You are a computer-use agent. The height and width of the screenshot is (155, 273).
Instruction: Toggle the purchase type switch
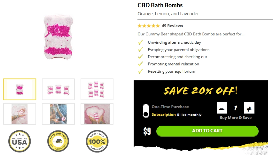146,111
